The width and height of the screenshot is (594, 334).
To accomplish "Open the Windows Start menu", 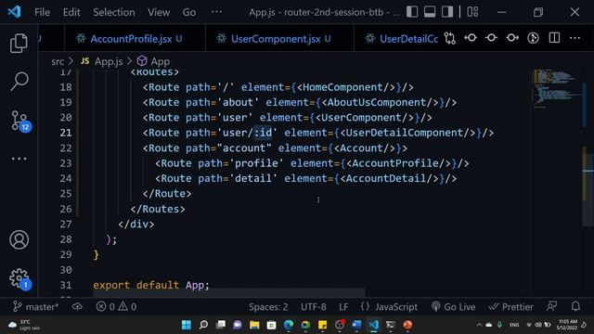I will tap(187, 325).
